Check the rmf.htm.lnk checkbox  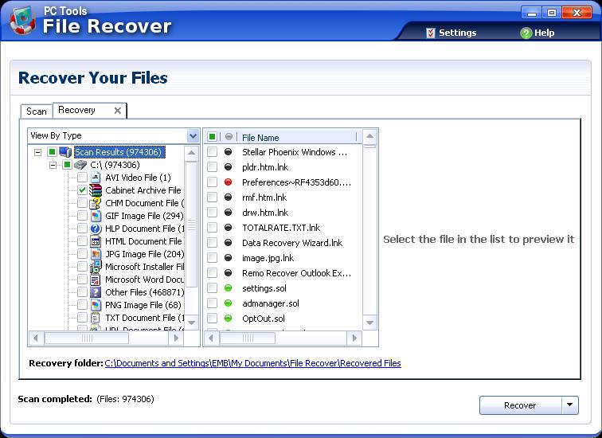213,197
